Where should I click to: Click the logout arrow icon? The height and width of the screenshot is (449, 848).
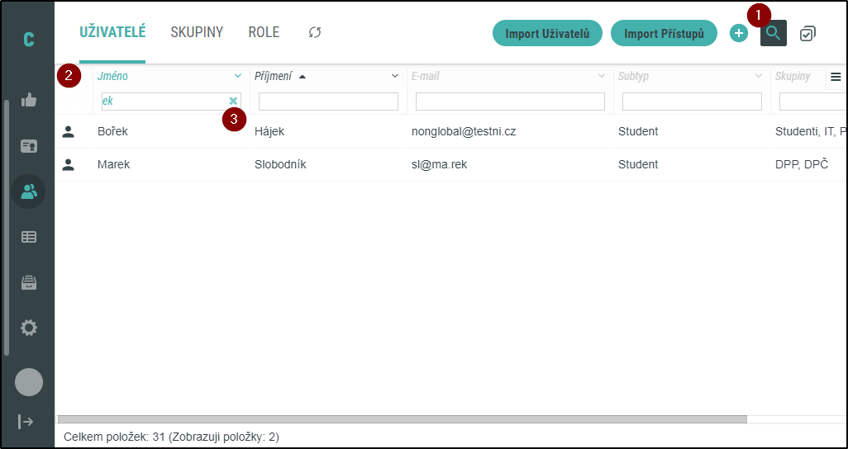pyautogui.click(x=26, y=422)
